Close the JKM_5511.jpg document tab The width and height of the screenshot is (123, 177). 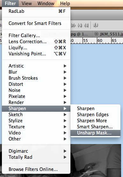tap(96, 34)
